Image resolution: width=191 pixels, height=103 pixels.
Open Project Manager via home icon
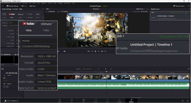pos(183,101)
